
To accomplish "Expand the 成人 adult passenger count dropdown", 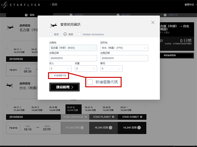I will pos(60,69).
